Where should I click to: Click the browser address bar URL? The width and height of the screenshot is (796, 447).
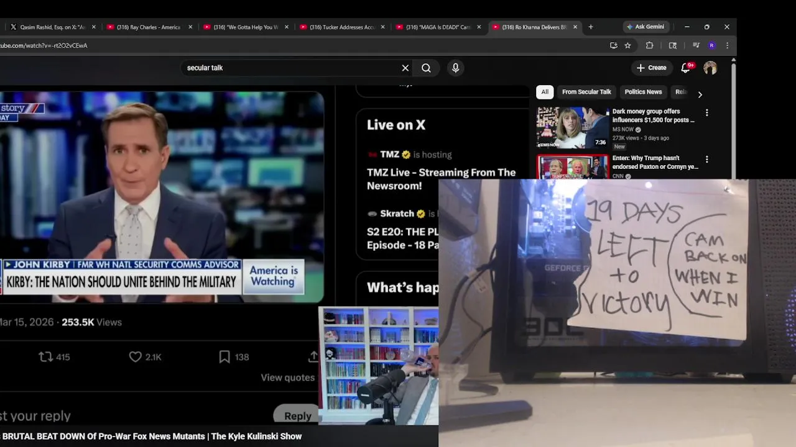44,45
